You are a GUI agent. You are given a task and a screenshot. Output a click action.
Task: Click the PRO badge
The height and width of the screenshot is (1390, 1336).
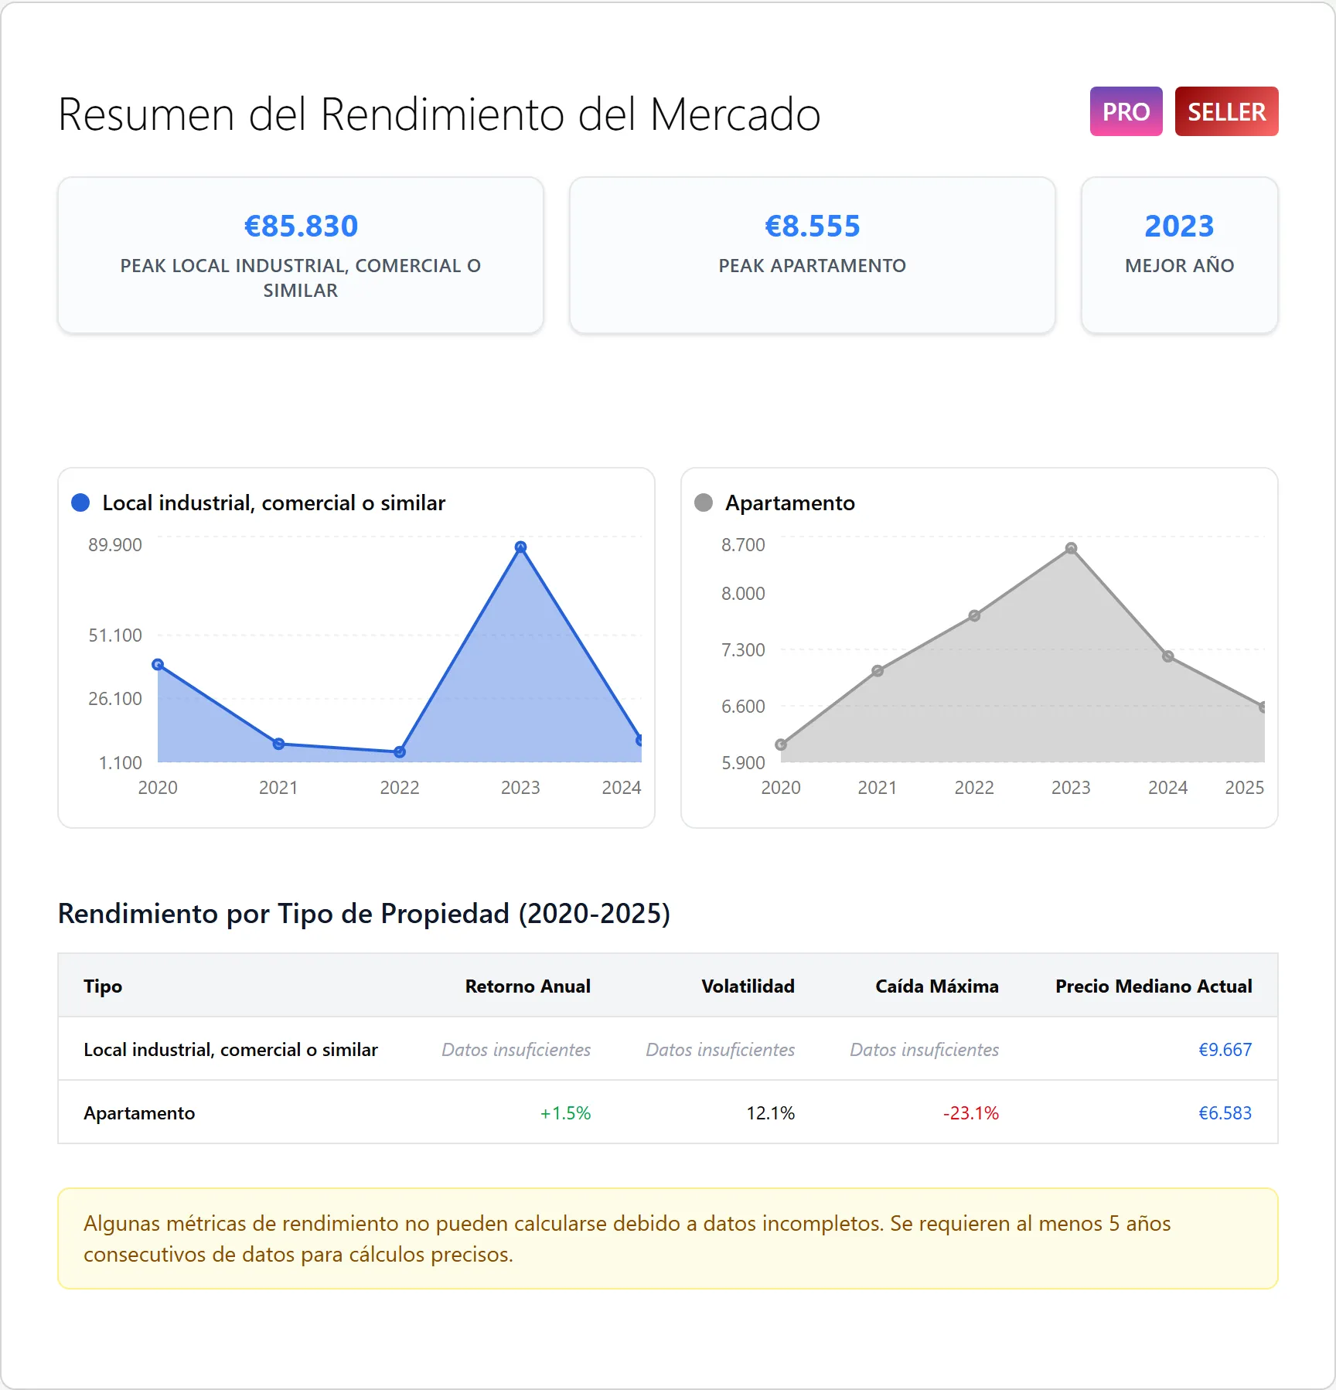tap(1126, 111)
